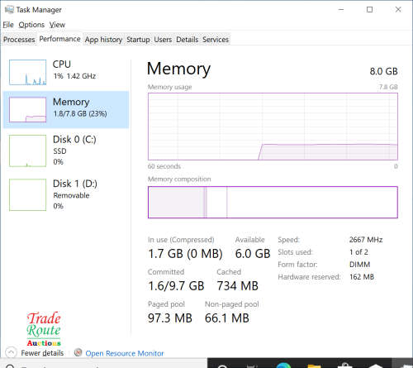
Task: Open the View menu
Action: tap(57, 25)
